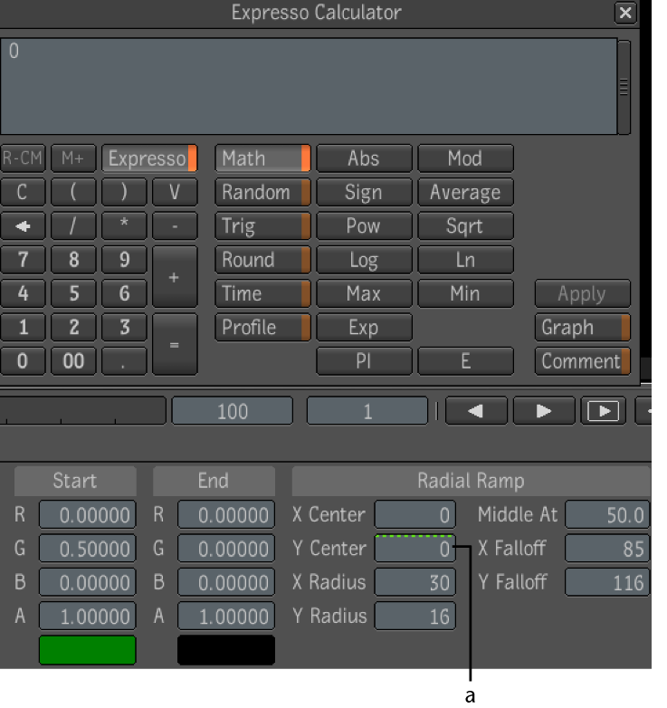The height and width of the screenshot is (708, 667).
Task: Insert the Ln function
Action: 466,260
